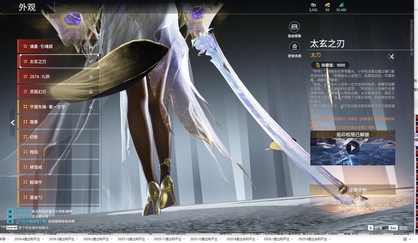Play the 太玄之刃 preview video
Viewport: 418px width, 243px height.
(x=353, y=148)
